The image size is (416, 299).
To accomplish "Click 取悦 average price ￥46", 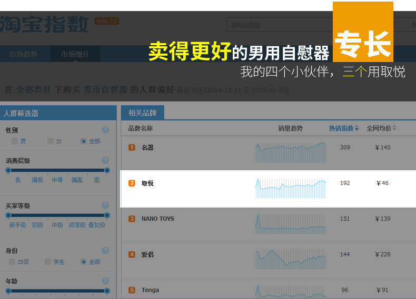I will pos(382,183).
